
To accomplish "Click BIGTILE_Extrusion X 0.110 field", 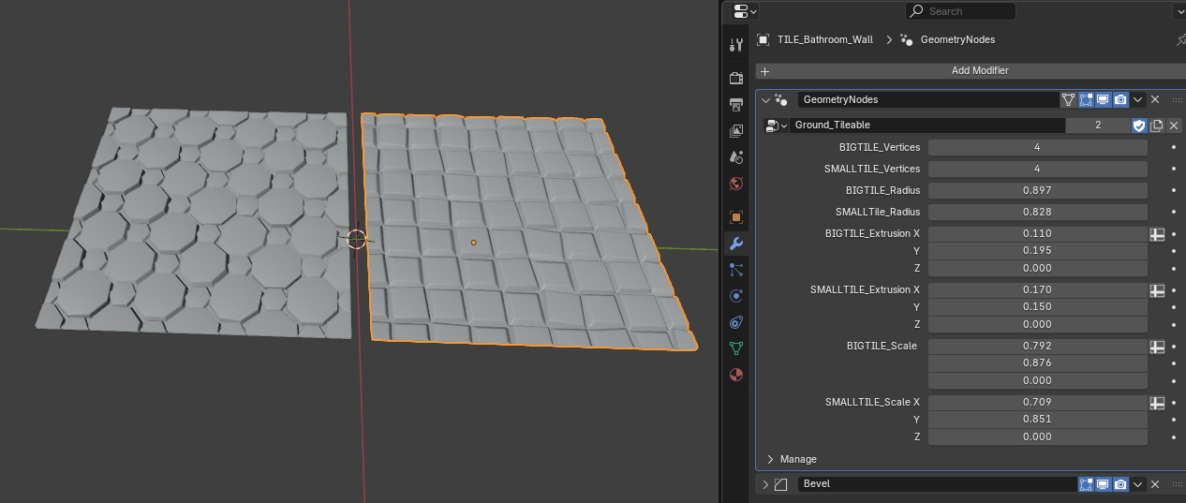I will click(1037, 233).
